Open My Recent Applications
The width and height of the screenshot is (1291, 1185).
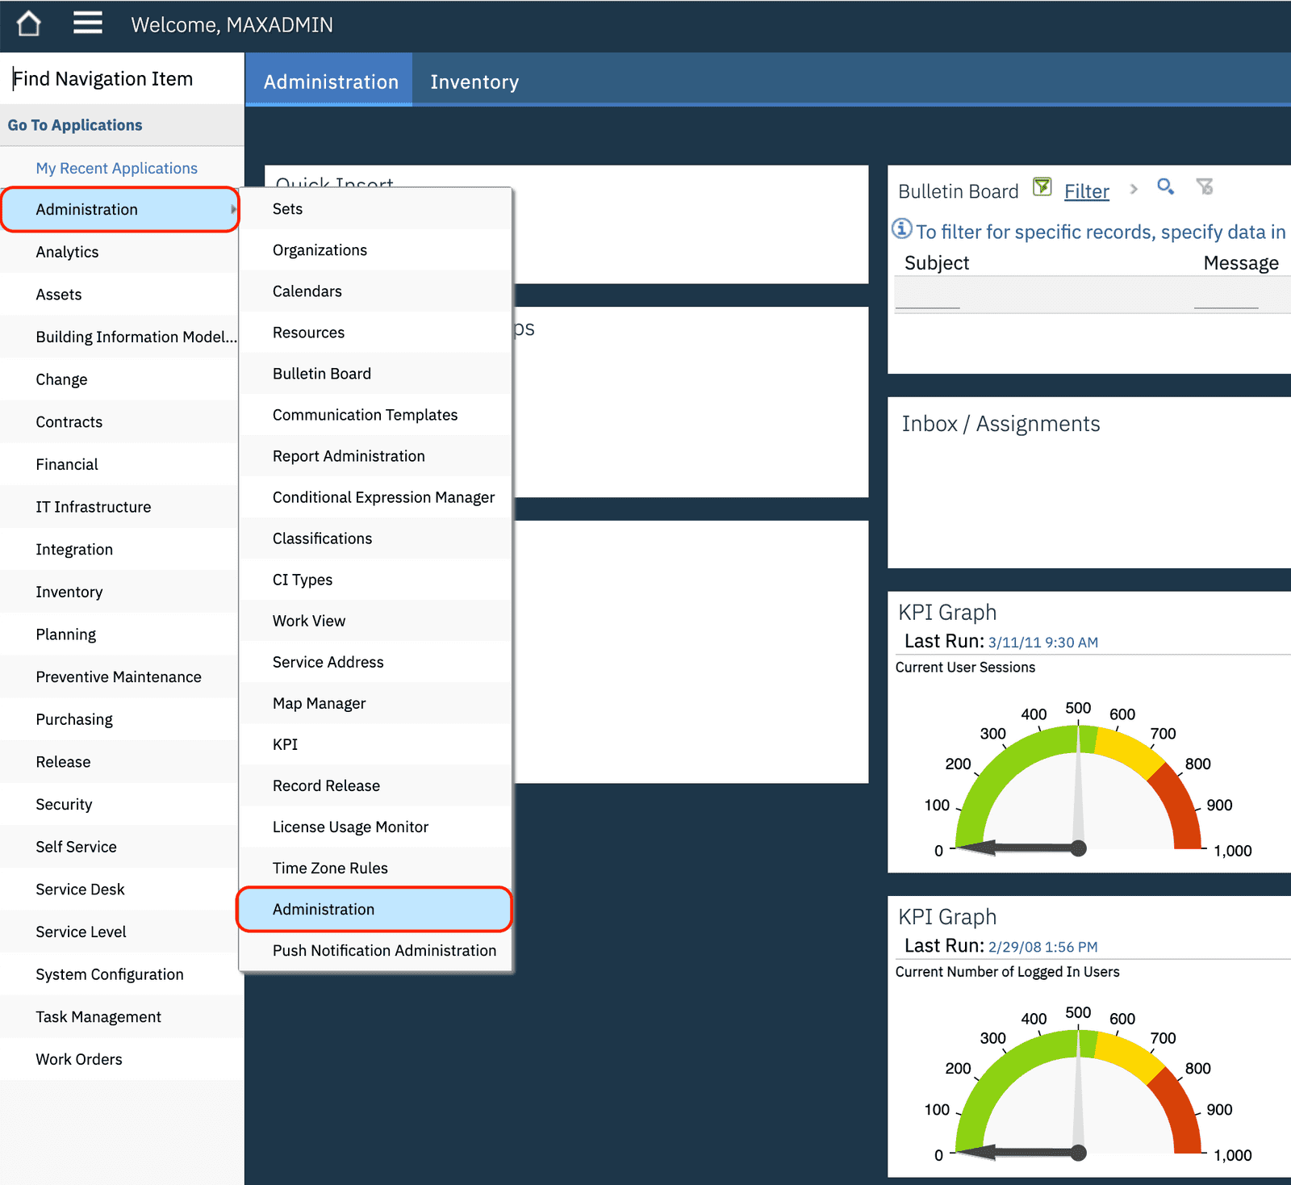point(116,168)
